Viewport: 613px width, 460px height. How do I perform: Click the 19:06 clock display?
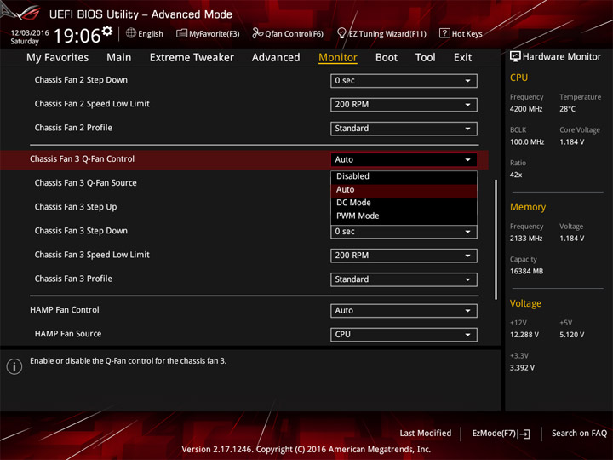click(77, 36)
